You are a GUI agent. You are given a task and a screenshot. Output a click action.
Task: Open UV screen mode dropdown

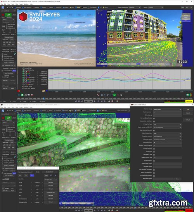(x=167, y=140)
